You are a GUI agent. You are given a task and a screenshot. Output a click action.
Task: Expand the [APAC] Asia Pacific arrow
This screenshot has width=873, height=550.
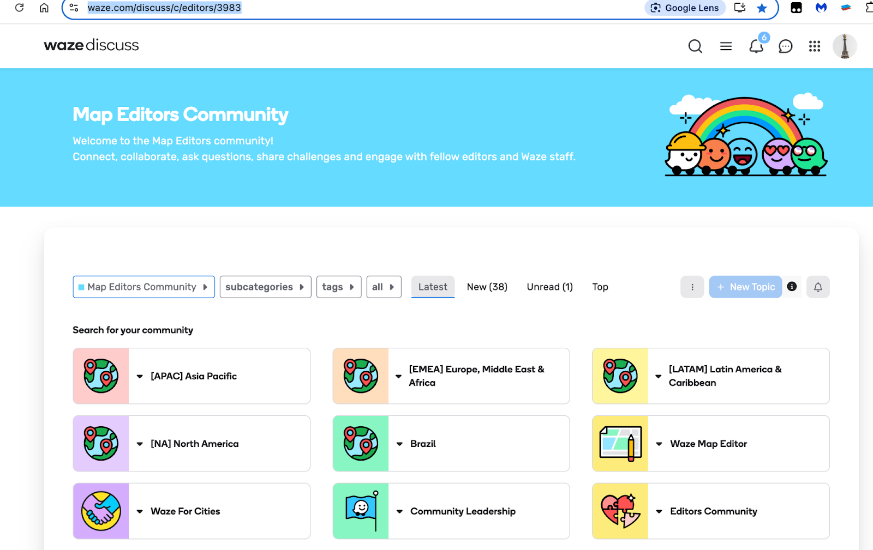(x=140, y=377)
